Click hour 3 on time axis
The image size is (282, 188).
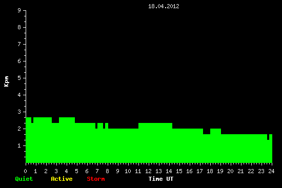pyautogui.click(x=56, y=171)
